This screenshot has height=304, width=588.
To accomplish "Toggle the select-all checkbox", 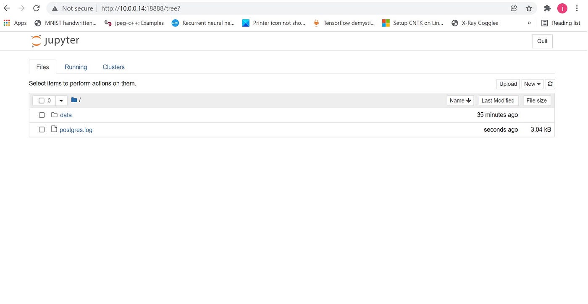I will (42, 100).
